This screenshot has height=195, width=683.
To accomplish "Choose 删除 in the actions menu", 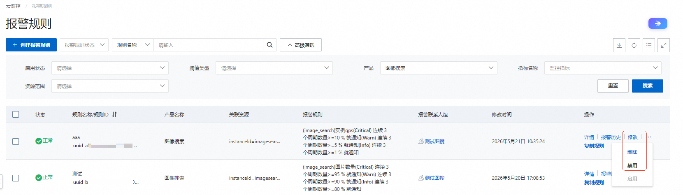I will pos(632,152).
